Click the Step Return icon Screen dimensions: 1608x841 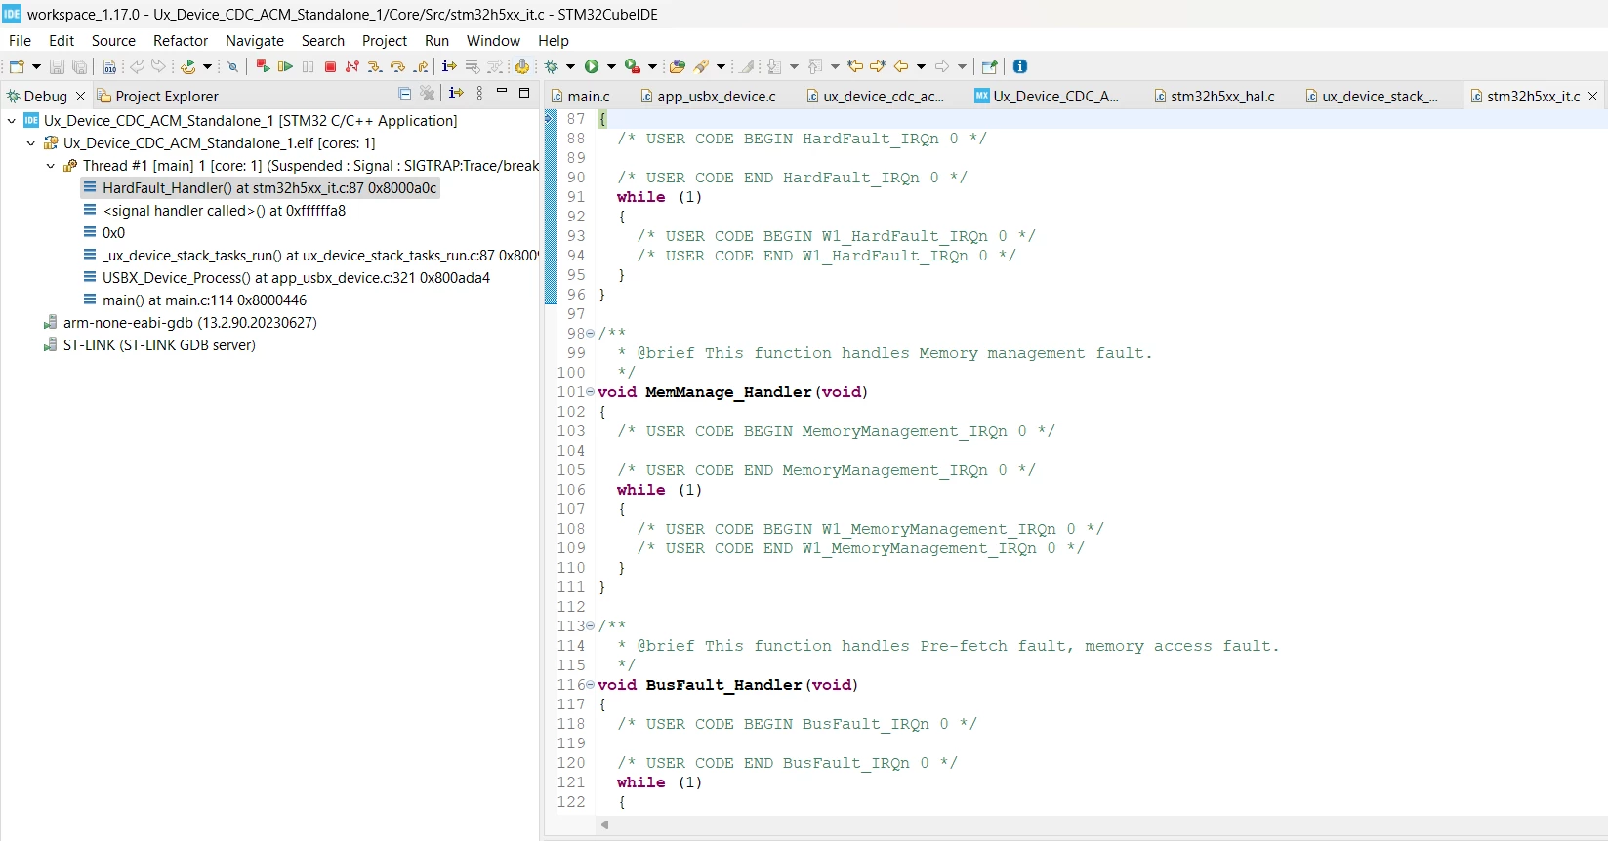tap(421, 66)
